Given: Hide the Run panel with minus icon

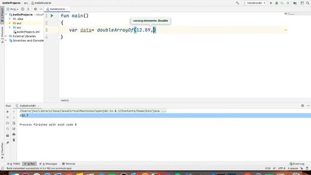Looking at the screenshot, I should [x=308, y=106].
